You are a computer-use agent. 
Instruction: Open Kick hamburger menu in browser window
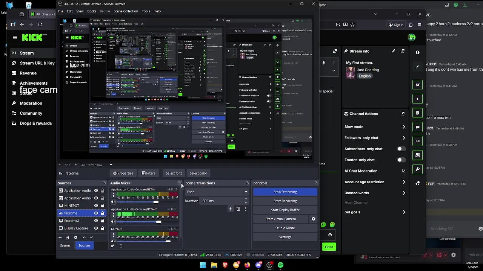click(x=15, y=37)
